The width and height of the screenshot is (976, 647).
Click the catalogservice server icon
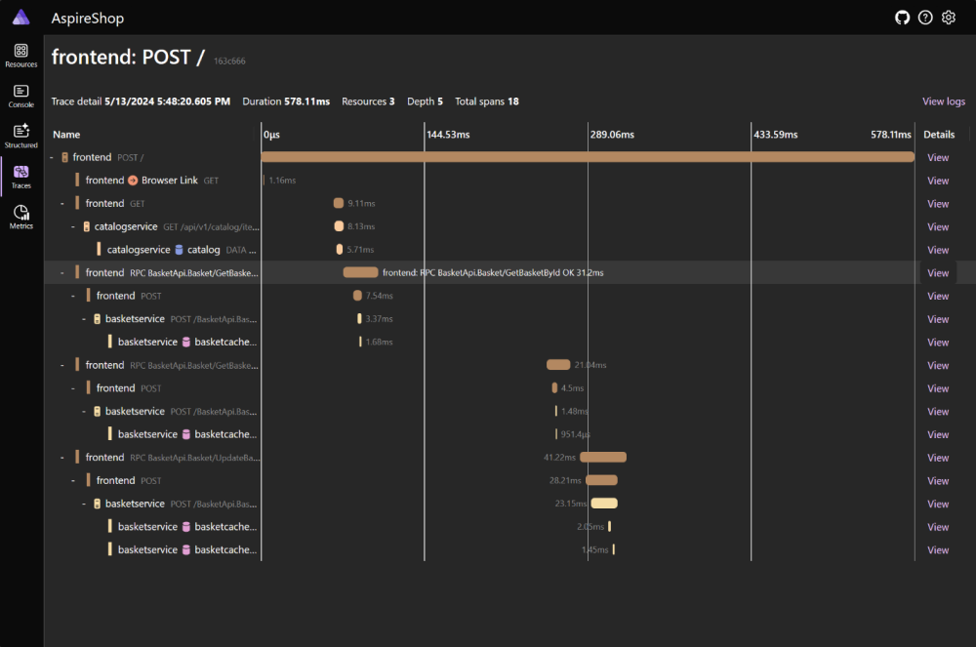click(87, 226)
